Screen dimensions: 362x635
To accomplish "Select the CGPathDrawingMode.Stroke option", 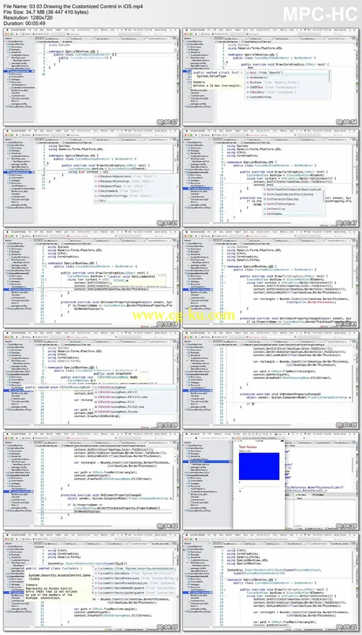I will point(135,412).
